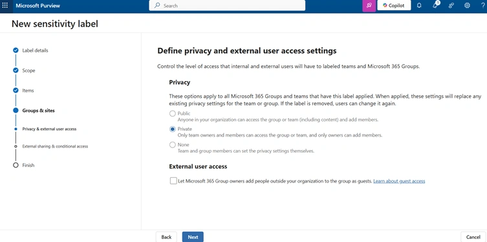
Task: Open the Copilot button
Action: coord(394,6)
